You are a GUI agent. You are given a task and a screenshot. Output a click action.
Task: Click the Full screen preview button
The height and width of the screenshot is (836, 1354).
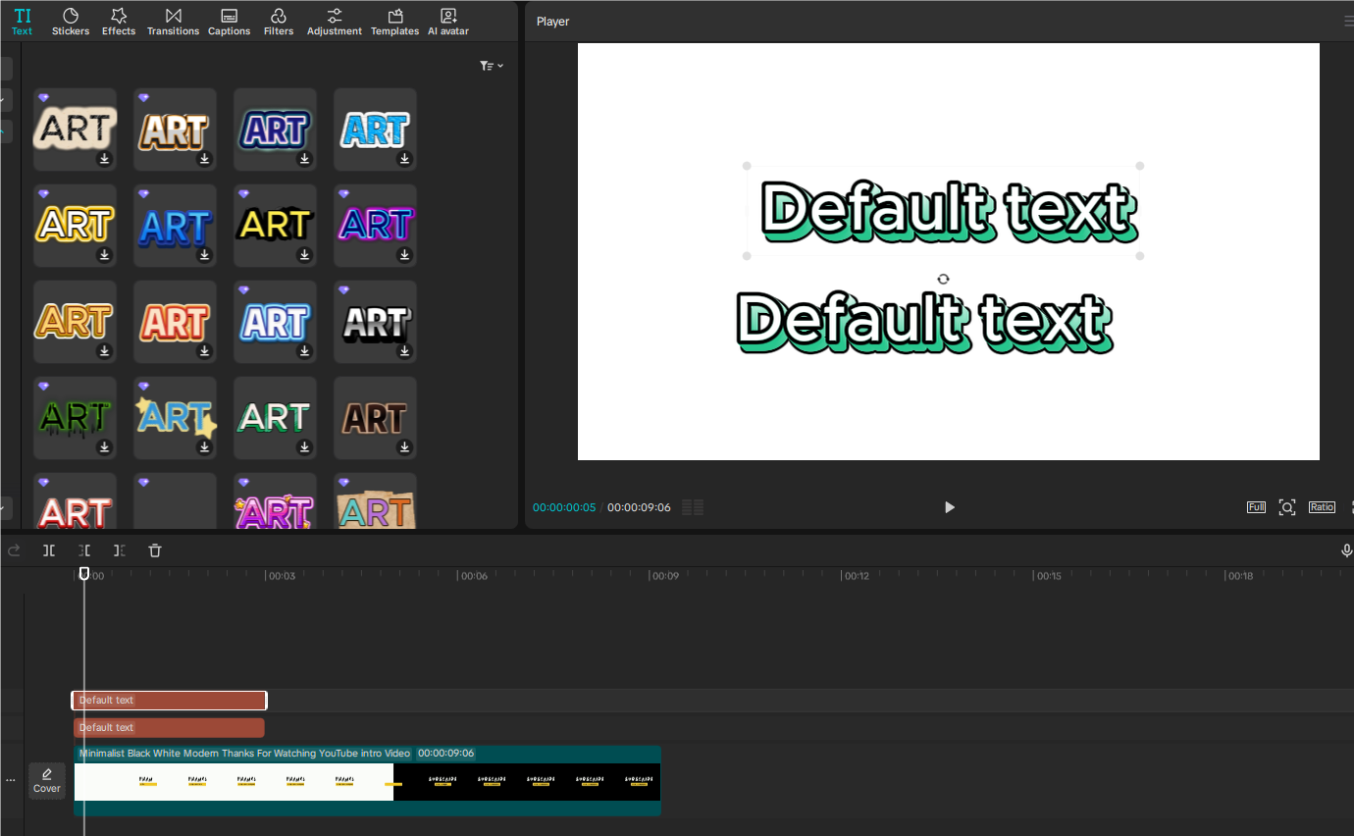(x=1256, y=507)
